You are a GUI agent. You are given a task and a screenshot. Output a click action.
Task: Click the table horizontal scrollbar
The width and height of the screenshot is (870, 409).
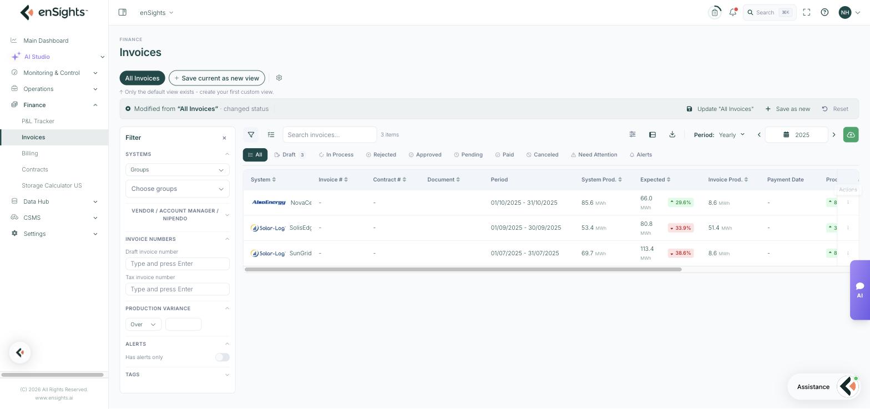click(x=463, y=269)
